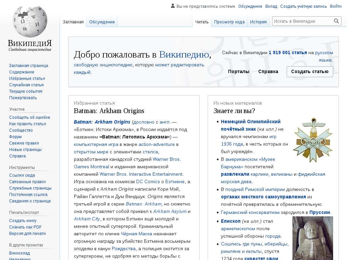Click «Постоянная ссылка»
The image size is (347, 260).
(28, 195)
